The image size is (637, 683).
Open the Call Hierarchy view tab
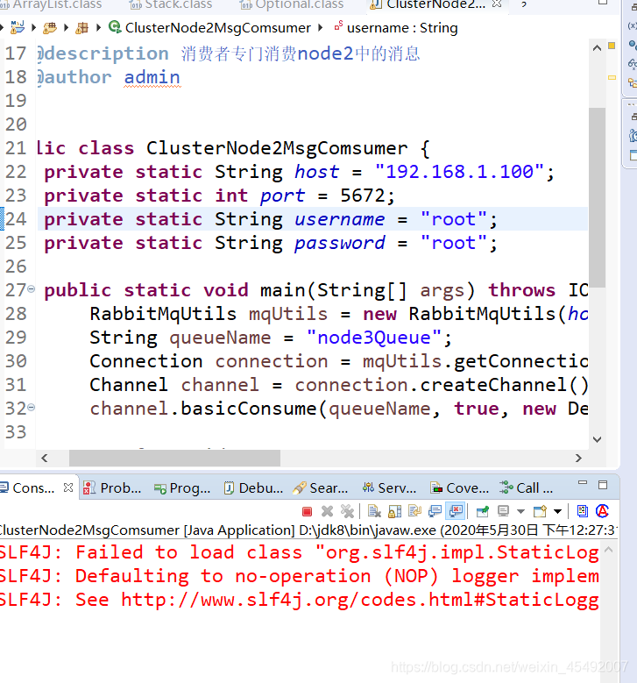527,487
